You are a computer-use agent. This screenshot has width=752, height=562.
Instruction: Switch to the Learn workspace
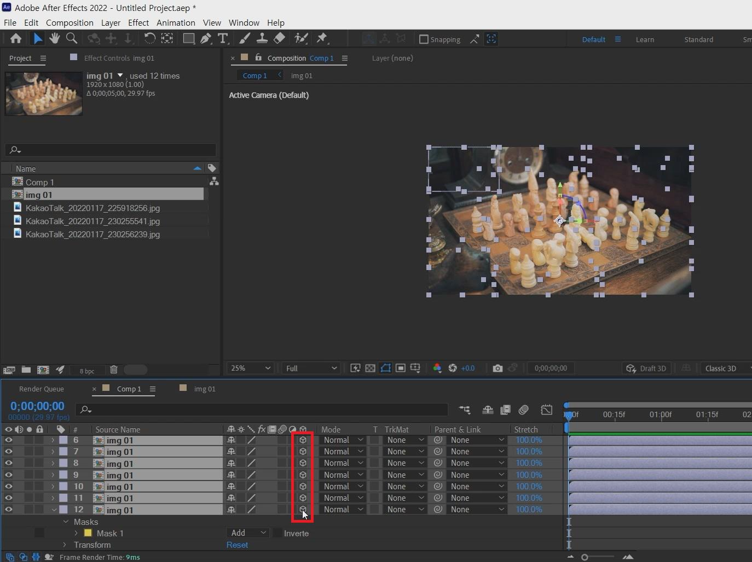pos(645,39)
